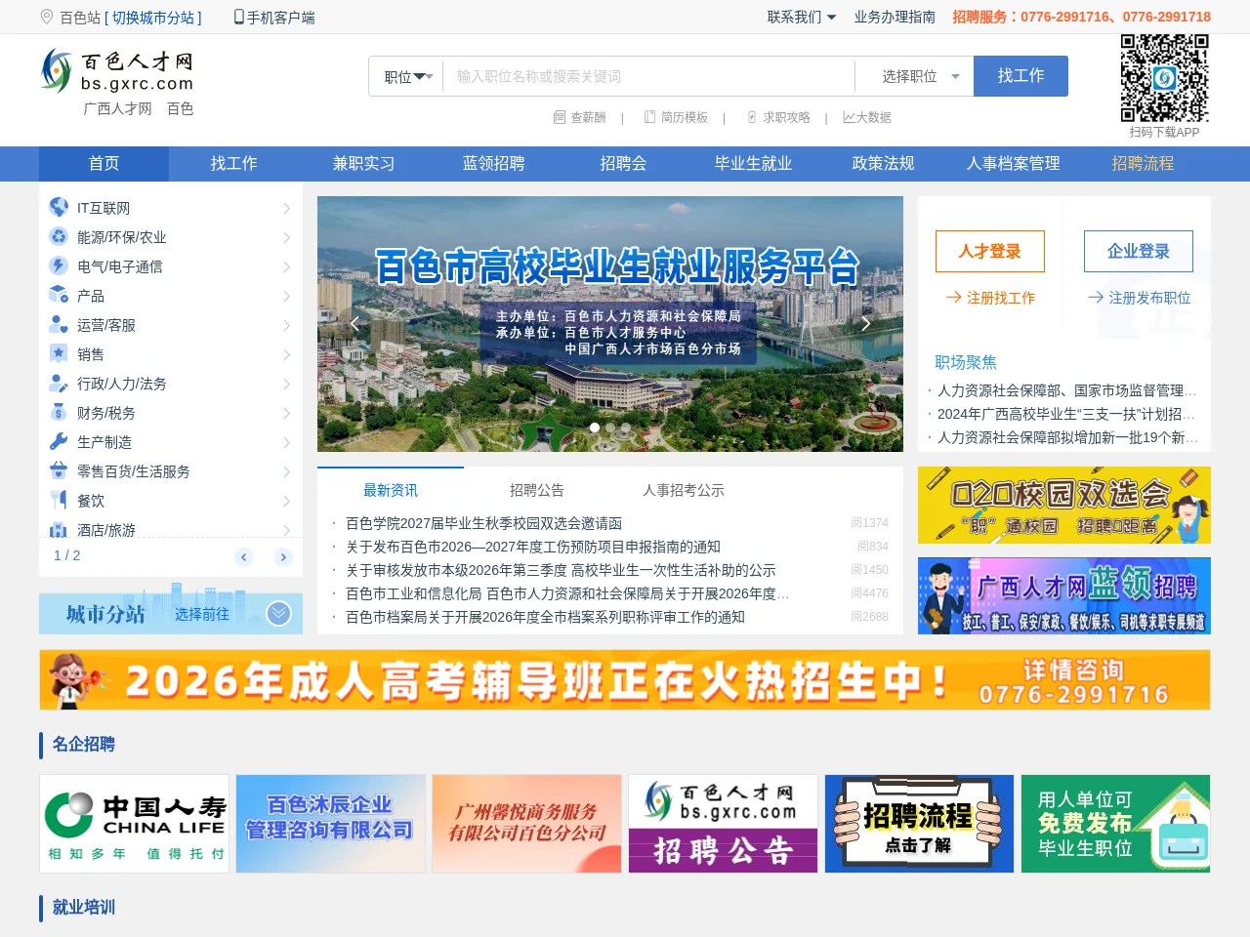
Task: Open the 百色沐辰企业管理咨询有限公司 card
Action: pos(330,824)
